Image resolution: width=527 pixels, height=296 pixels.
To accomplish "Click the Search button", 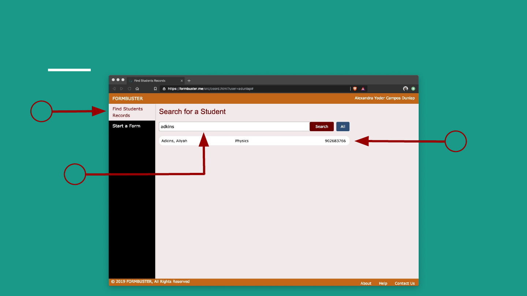I will click(x=322, y=126).
